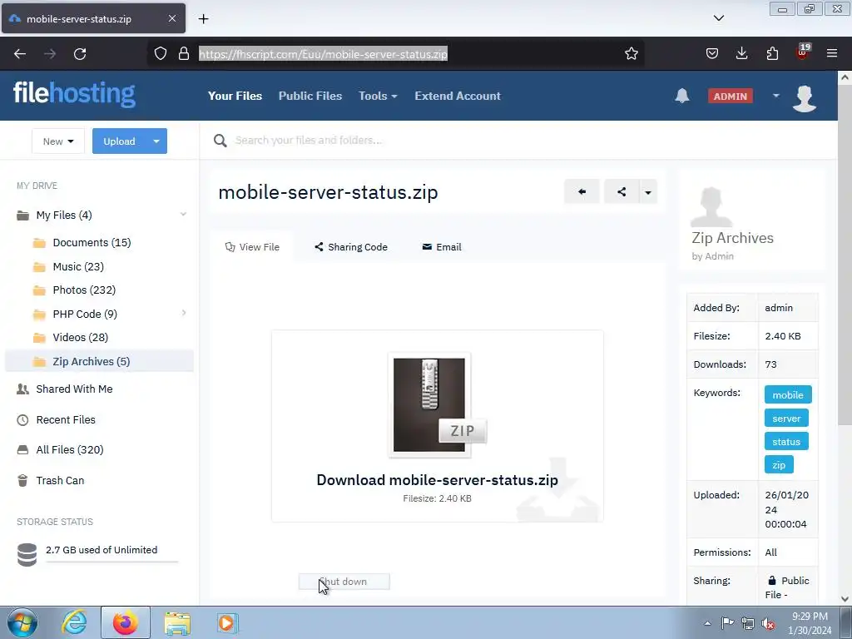The width and height of the screenshot is (852, 639).
Task: Open the New dropdown button
Action: (x=58, y=141)
